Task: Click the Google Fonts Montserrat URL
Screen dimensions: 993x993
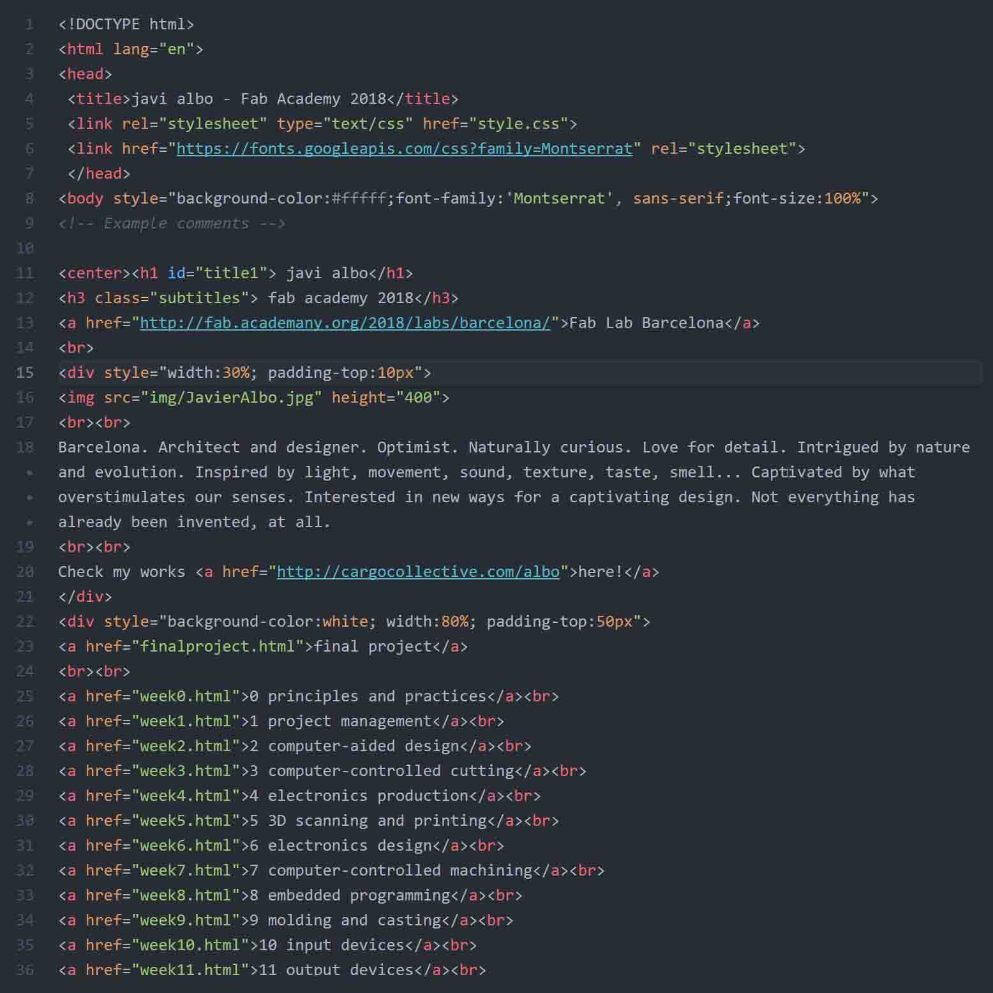Action: coord(405,149)
